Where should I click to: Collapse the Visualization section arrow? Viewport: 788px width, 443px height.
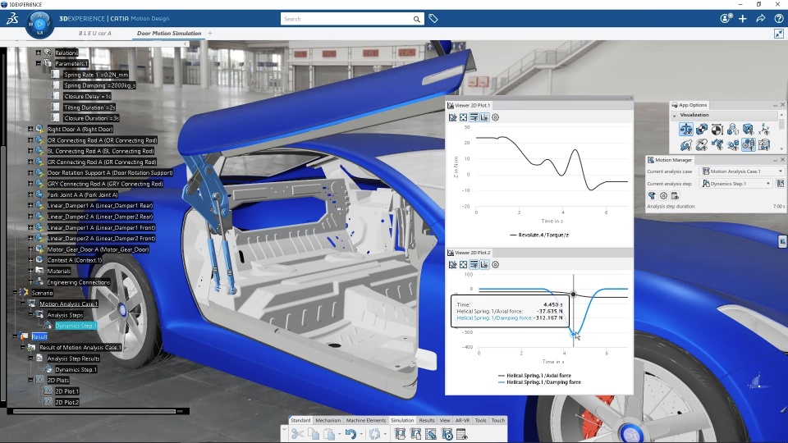[x=675, y=116]
